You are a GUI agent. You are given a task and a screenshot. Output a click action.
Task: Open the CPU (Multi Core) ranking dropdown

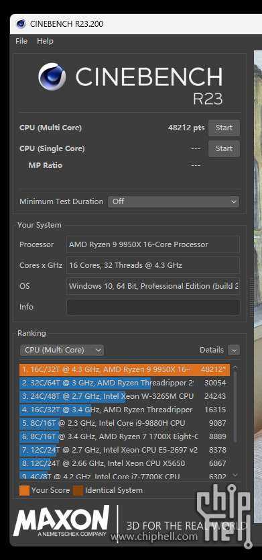(x=62, y=350)
